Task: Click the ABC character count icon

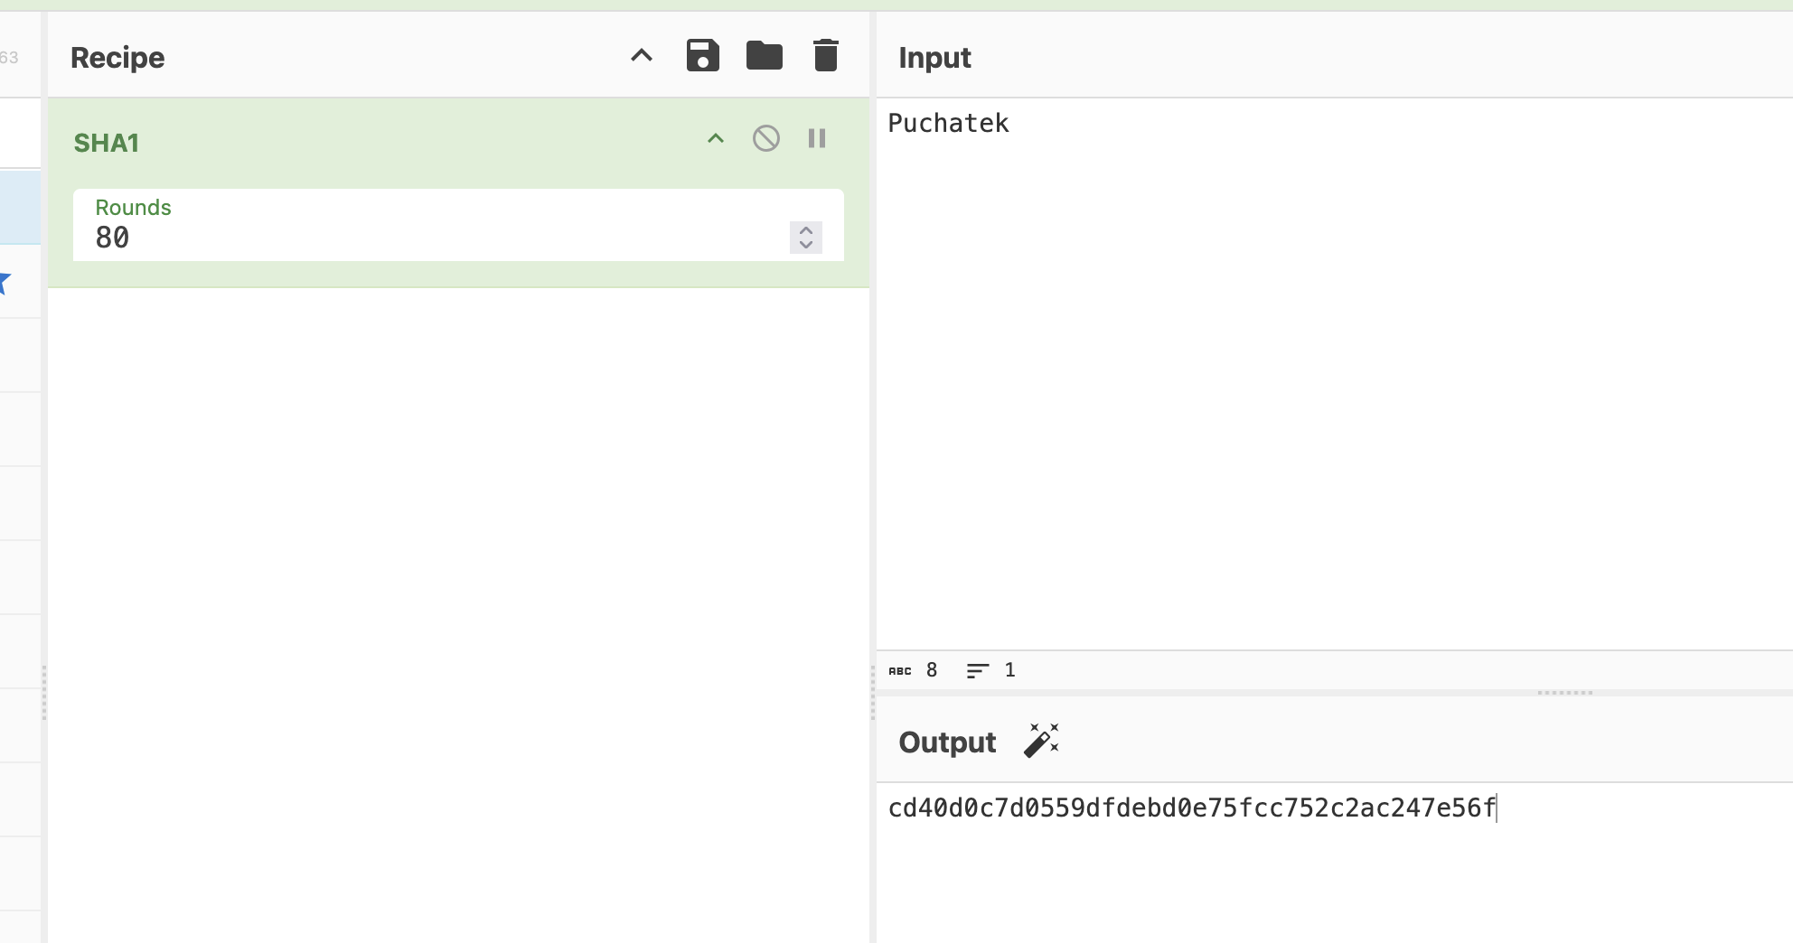Action: click(x=899, y=670)
